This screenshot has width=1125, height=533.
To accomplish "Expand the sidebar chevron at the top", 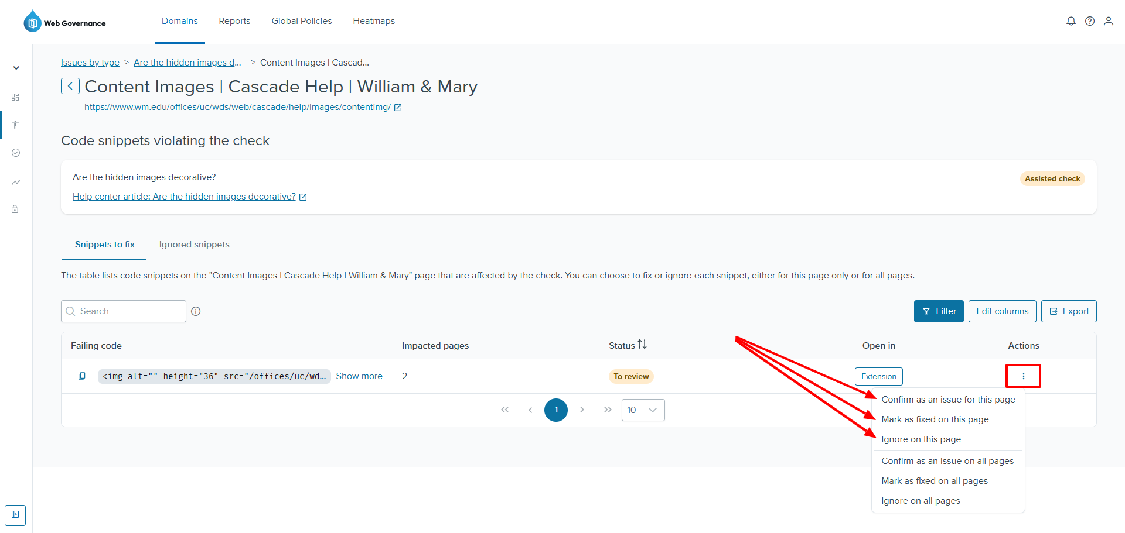I will (x=16, y=68).
